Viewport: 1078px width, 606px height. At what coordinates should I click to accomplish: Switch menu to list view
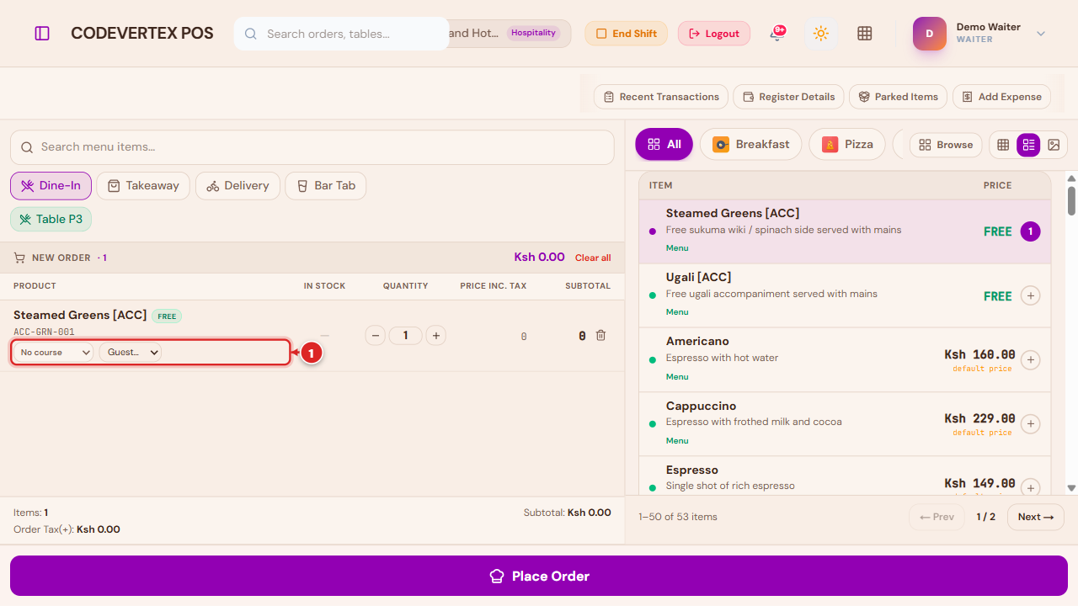1028,145
